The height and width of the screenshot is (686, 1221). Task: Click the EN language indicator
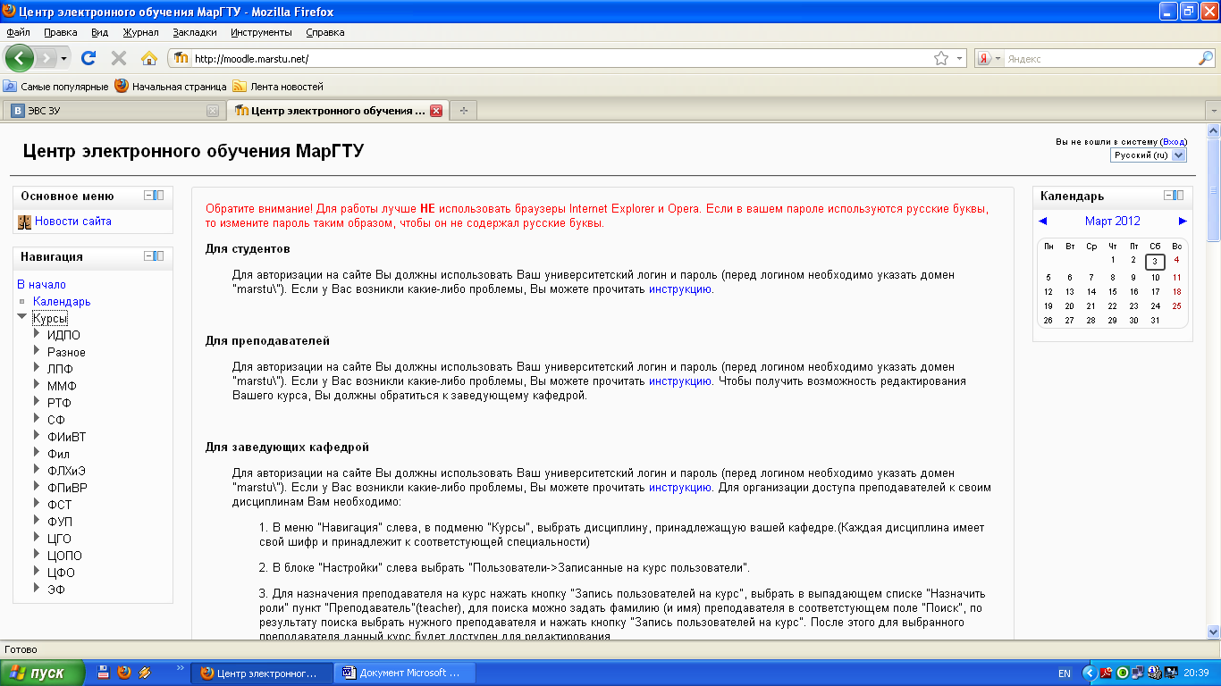click(x=1065, y=673)
